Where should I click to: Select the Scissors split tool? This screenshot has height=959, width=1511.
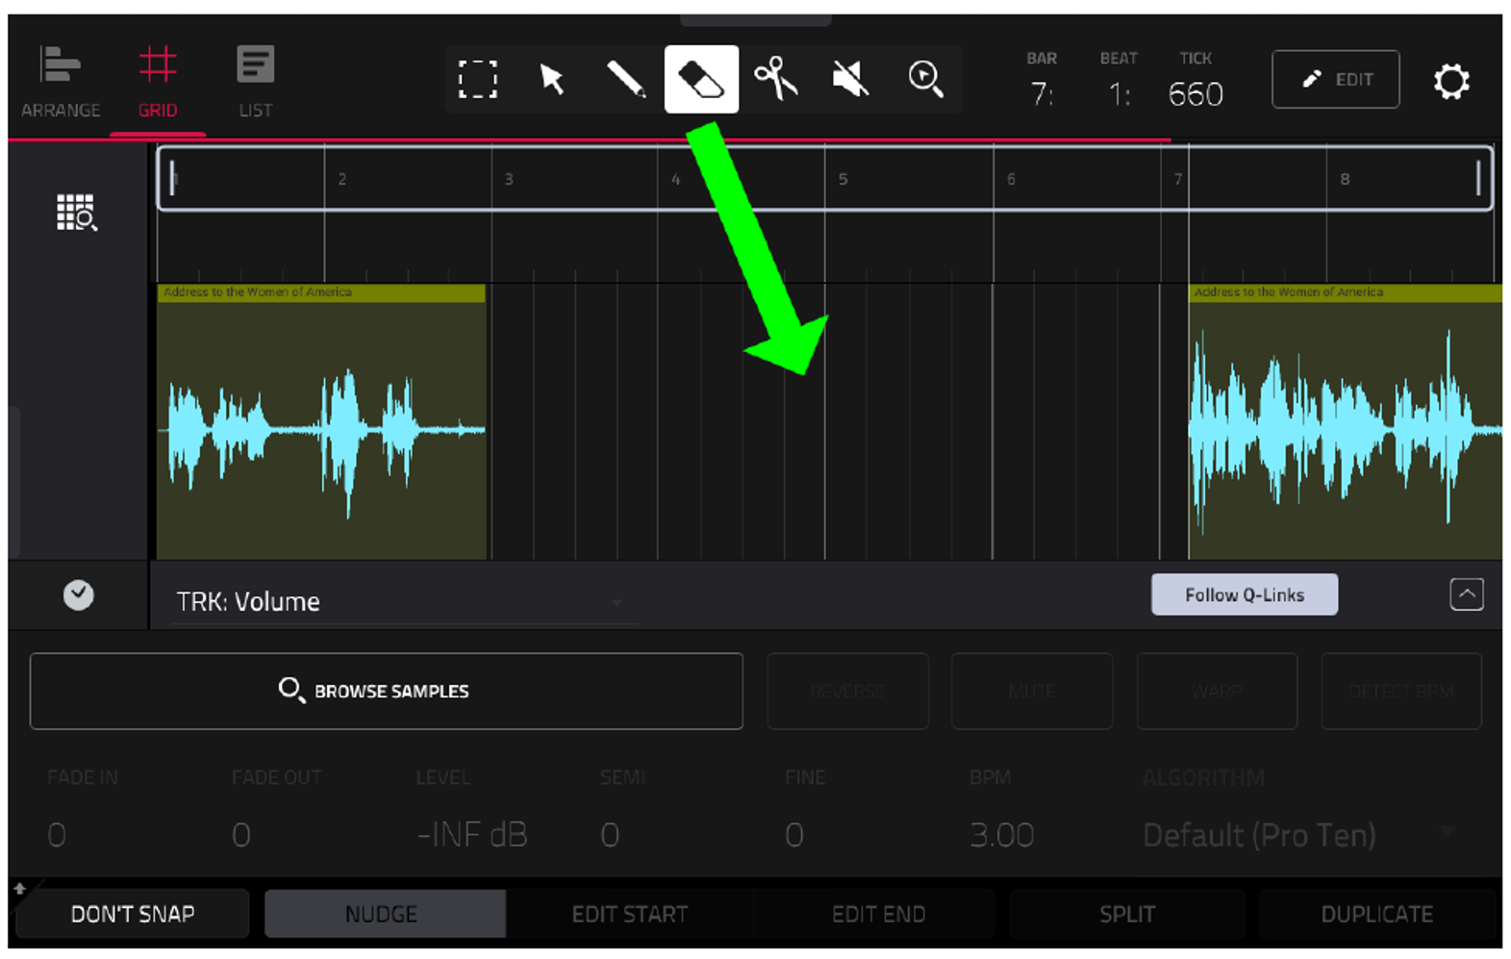(x=776, y=79)
